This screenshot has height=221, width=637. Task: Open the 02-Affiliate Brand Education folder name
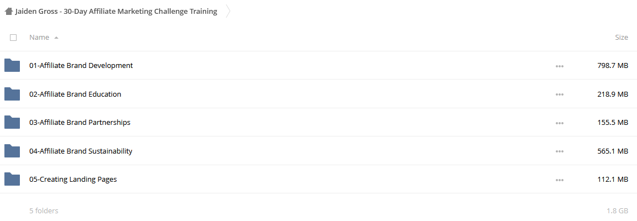(x=75, y=94)
